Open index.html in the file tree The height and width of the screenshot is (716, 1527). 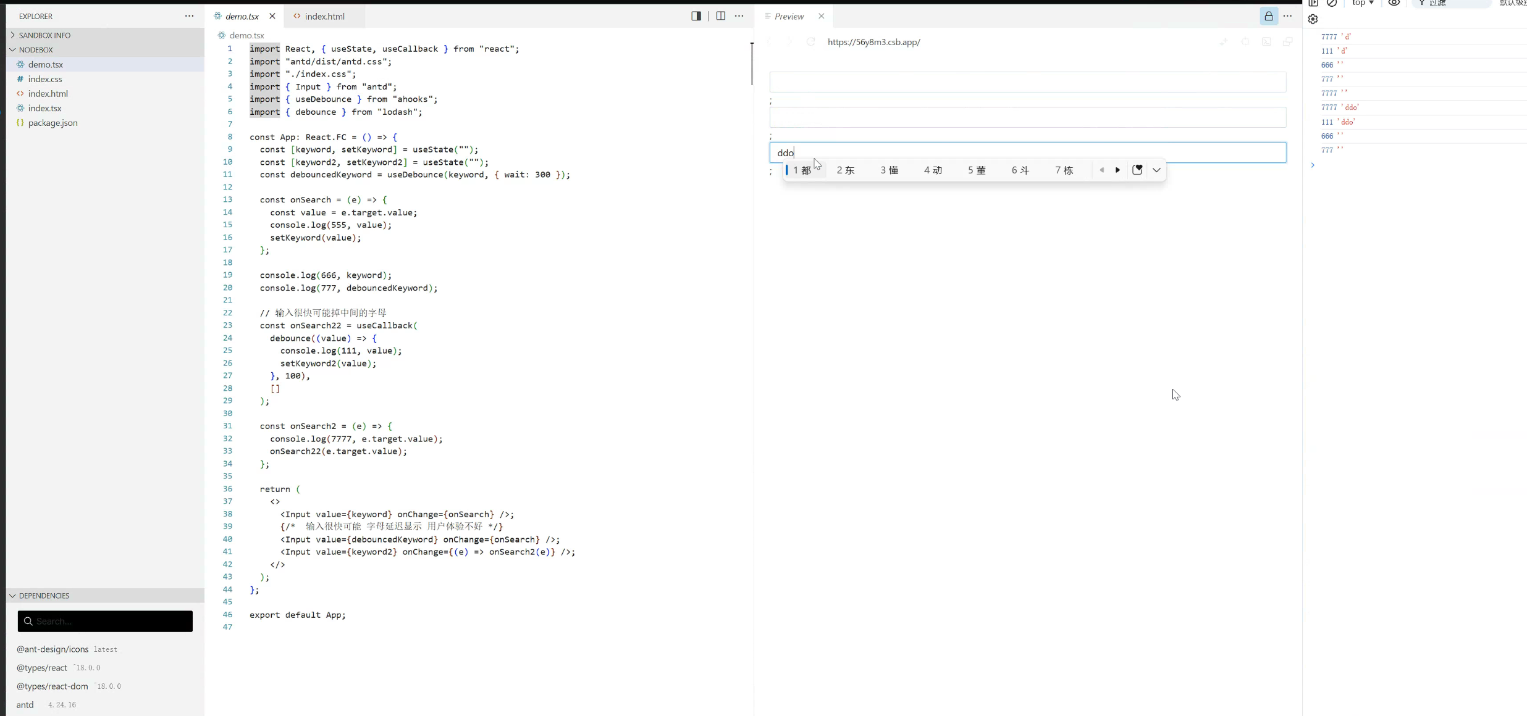[x=105, y=94]
